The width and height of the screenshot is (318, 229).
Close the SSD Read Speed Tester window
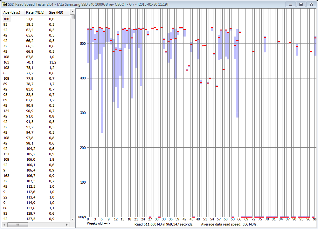[312, 4]
